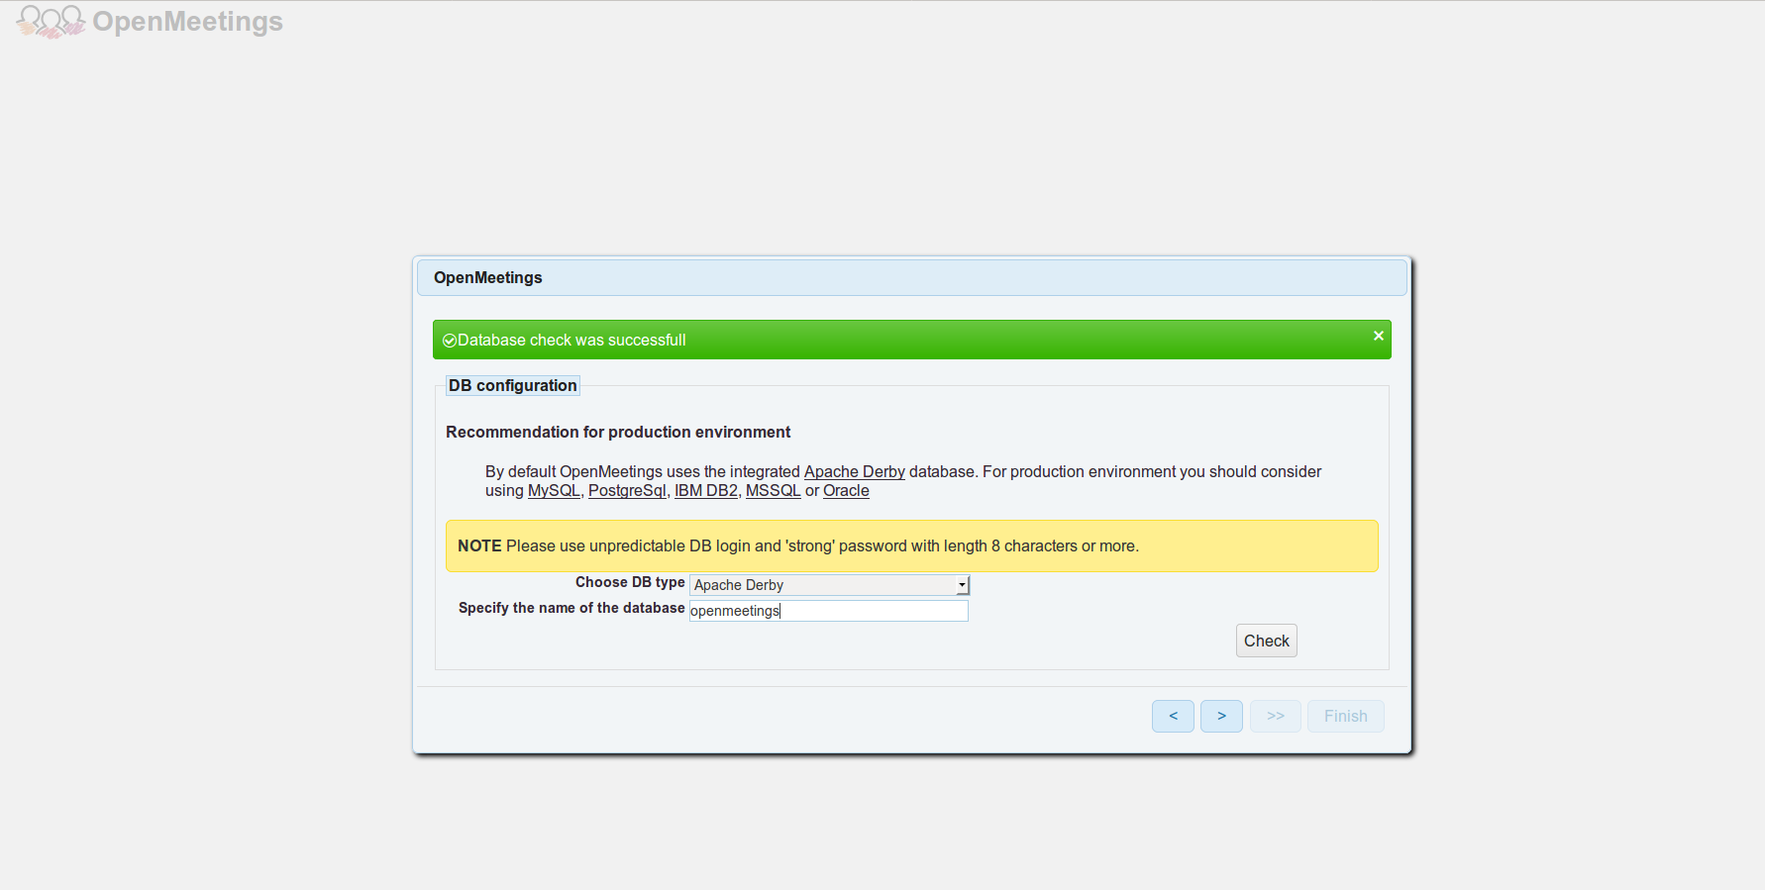Click the Finish button
Viewport: 1765px width, 890px height.
pos(1345,716)
